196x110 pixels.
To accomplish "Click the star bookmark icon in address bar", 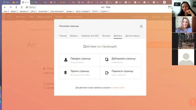I will point(169,7).
